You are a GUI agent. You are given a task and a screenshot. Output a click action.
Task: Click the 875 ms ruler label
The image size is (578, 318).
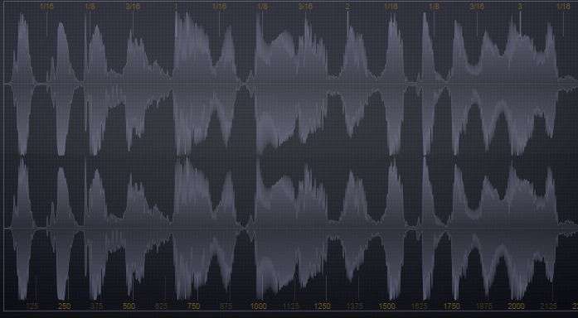tap(226, 306)
